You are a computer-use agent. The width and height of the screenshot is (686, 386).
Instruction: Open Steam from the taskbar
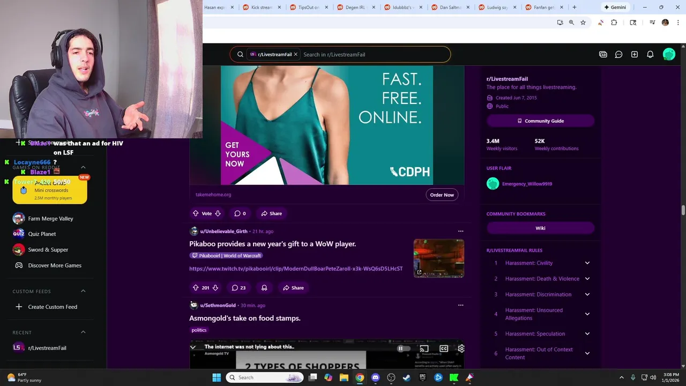[407, 377]
